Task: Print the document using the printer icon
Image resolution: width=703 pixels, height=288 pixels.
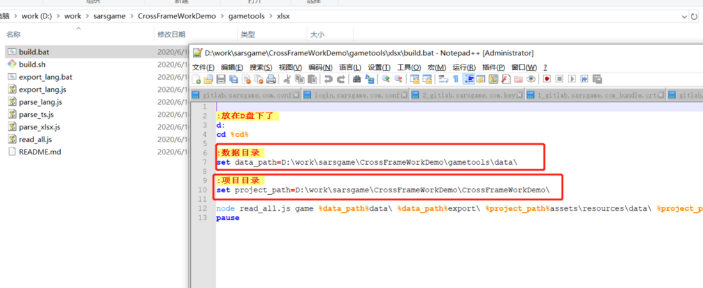Action: point(271,79)
